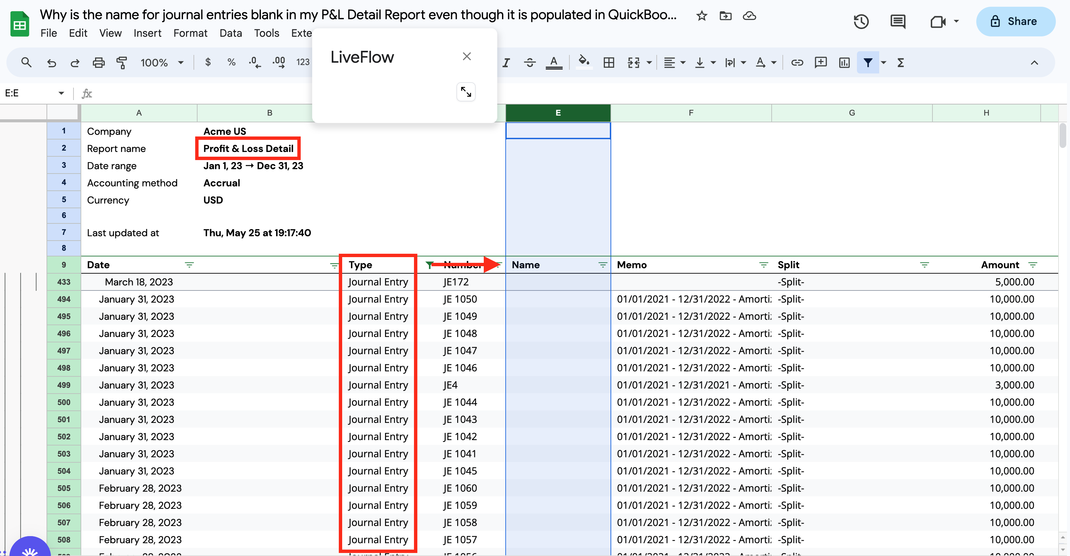This screenshot has height=556, width=1070.
Task: Open the fill color picker
Action: pos(584,62)
